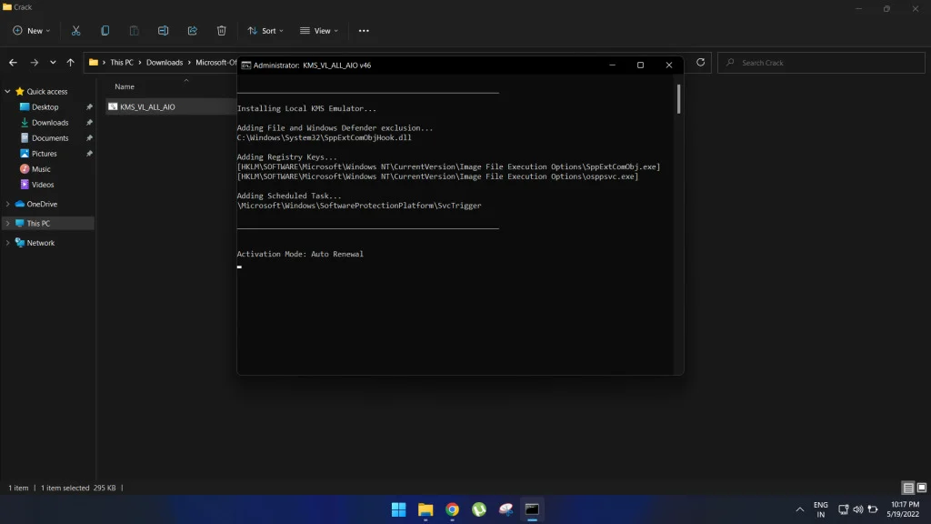Open Google Chrome from the taskbar
931x524 pixels.
coord(453,509)
